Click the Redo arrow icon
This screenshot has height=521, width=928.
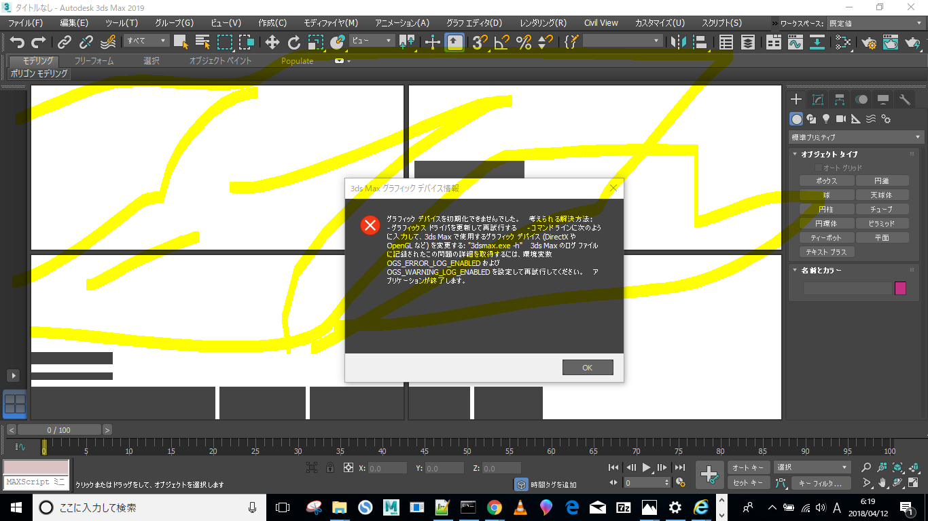click(39, 42)
